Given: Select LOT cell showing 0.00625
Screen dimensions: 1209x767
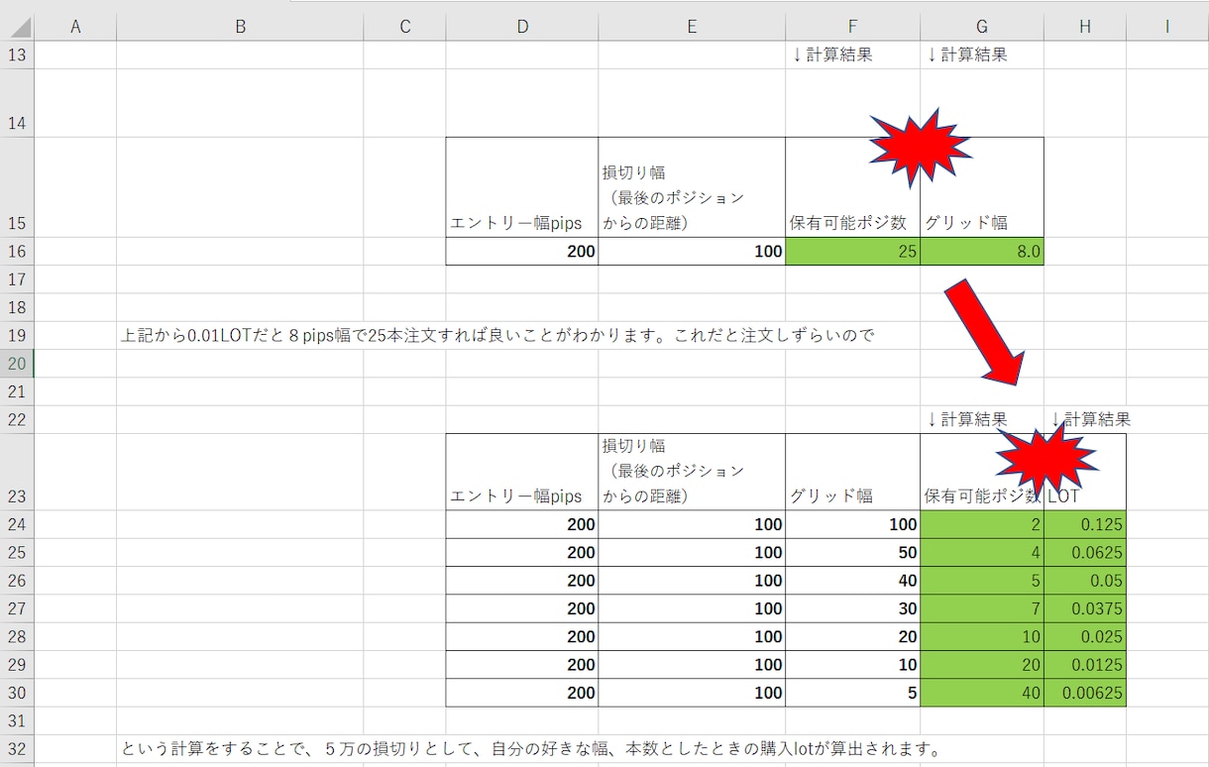Looking at the screenshot, I should (1084, 693).
